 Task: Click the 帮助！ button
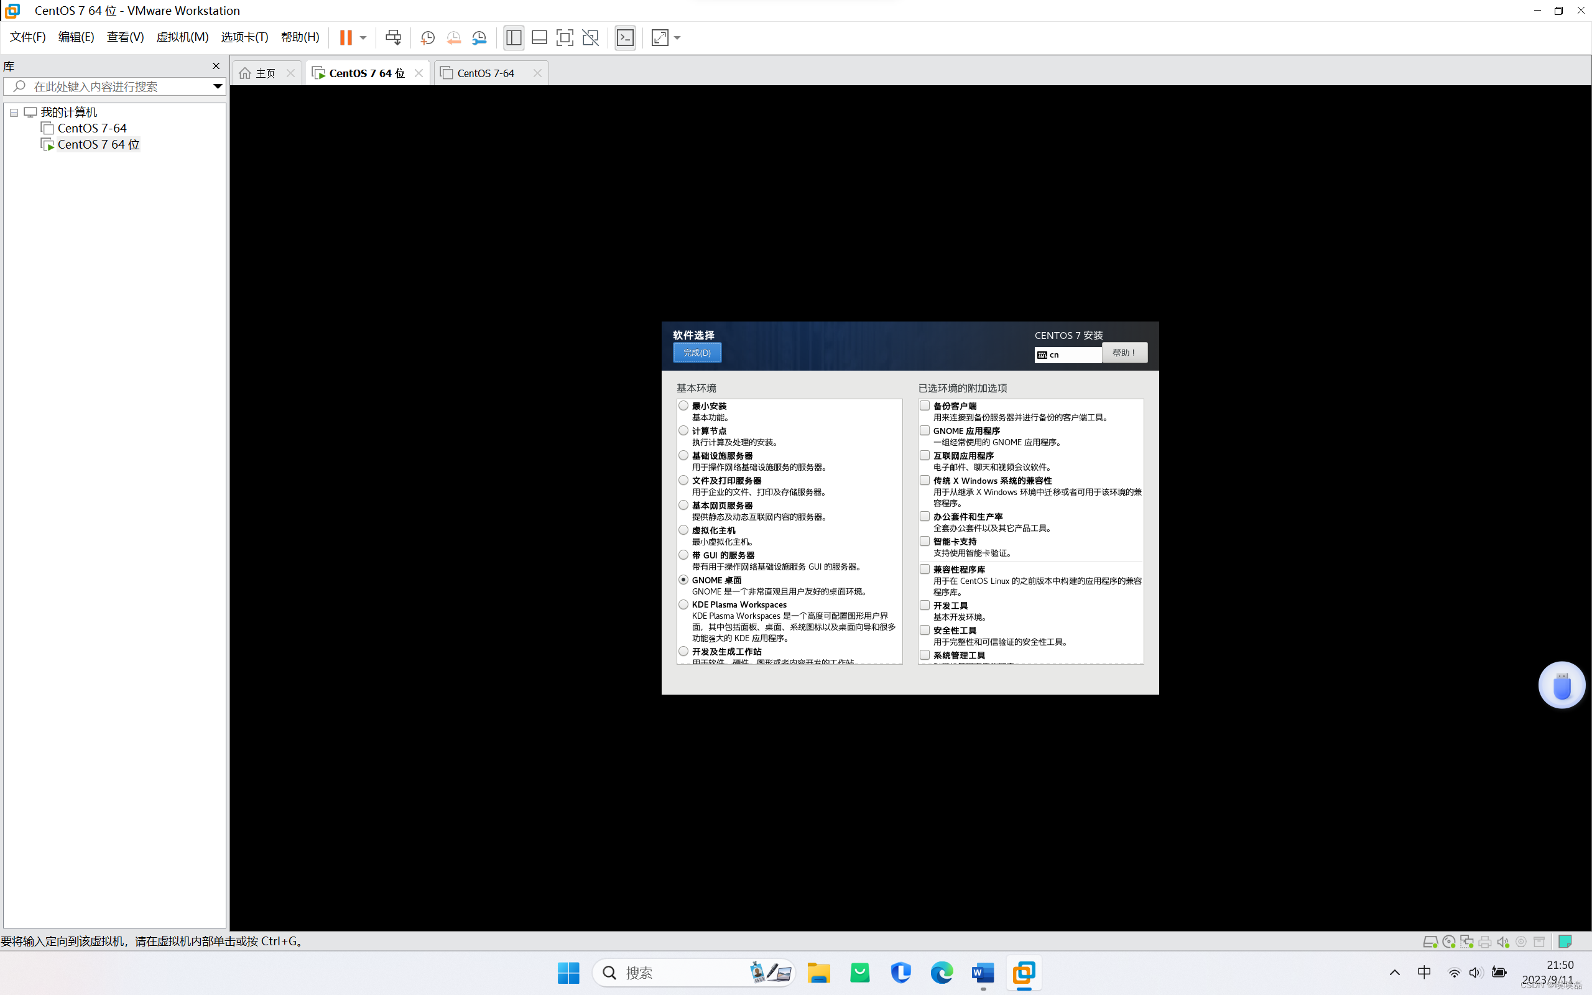pos(1124,353)
